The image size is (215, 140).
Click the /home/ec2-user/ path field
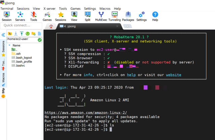(x=22, y=40)
